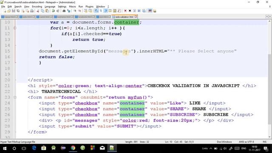Click 'THAPATECHNICAL' heading text at line 22
This screenshot has height=153, width=272.
coord(61,91)
